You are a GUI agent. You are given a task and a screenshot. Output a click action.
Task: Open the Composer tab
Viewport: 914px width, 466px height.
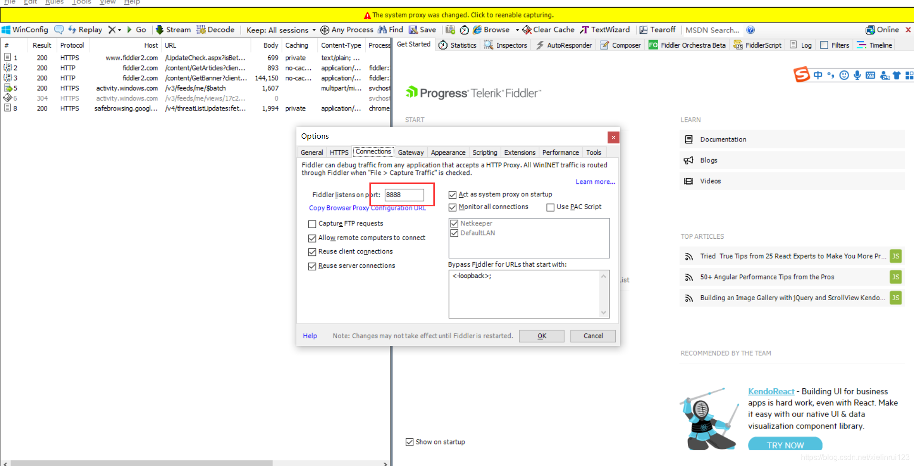620,45
